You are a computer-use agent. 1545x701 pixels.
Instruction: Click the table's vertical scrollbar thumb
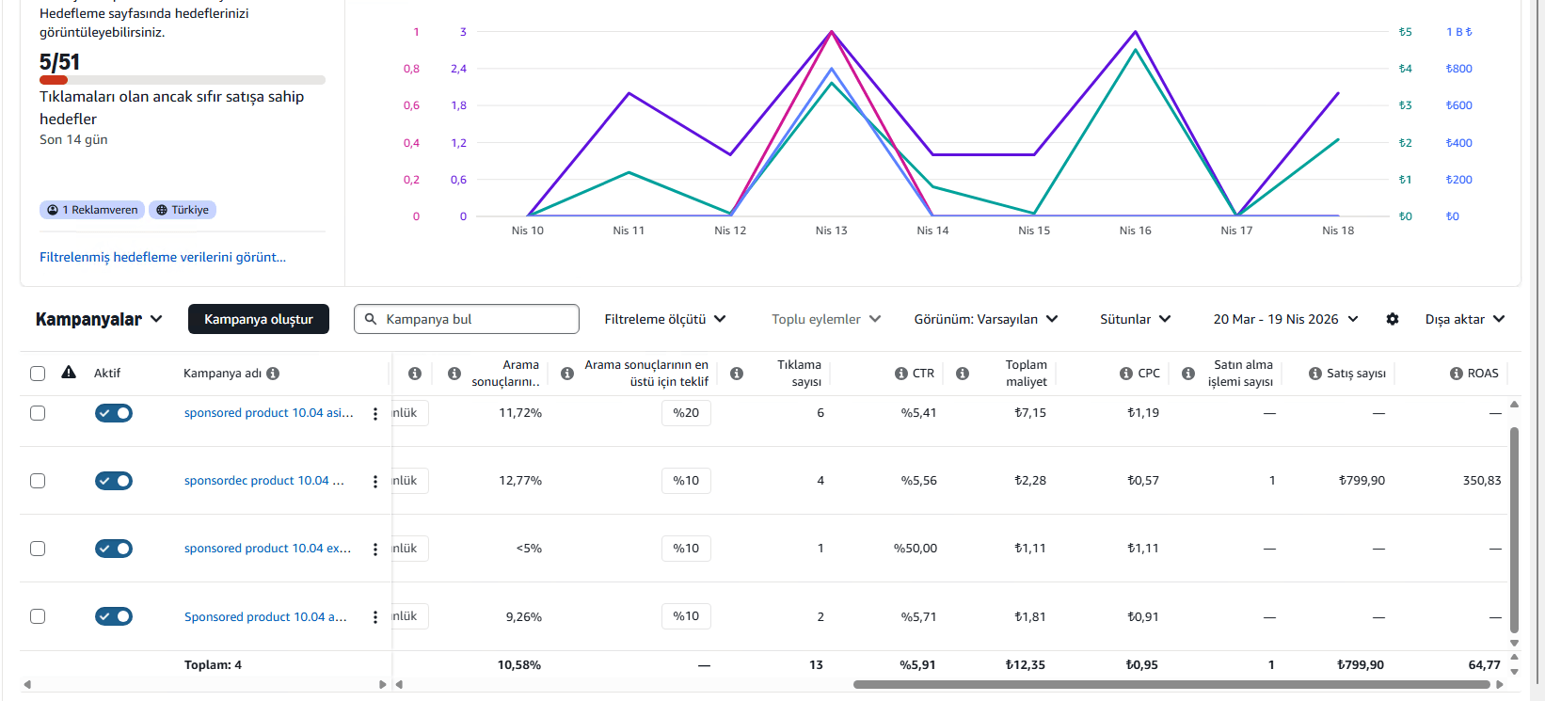pyautogui.click(x=1514, y=530)
